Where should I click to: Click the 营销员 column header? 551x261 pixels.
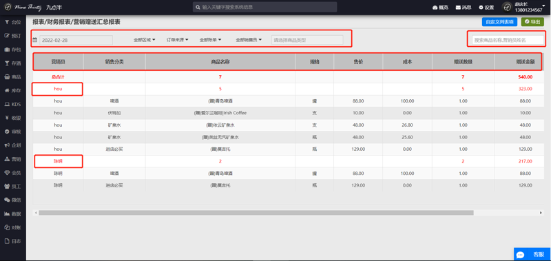59,61
